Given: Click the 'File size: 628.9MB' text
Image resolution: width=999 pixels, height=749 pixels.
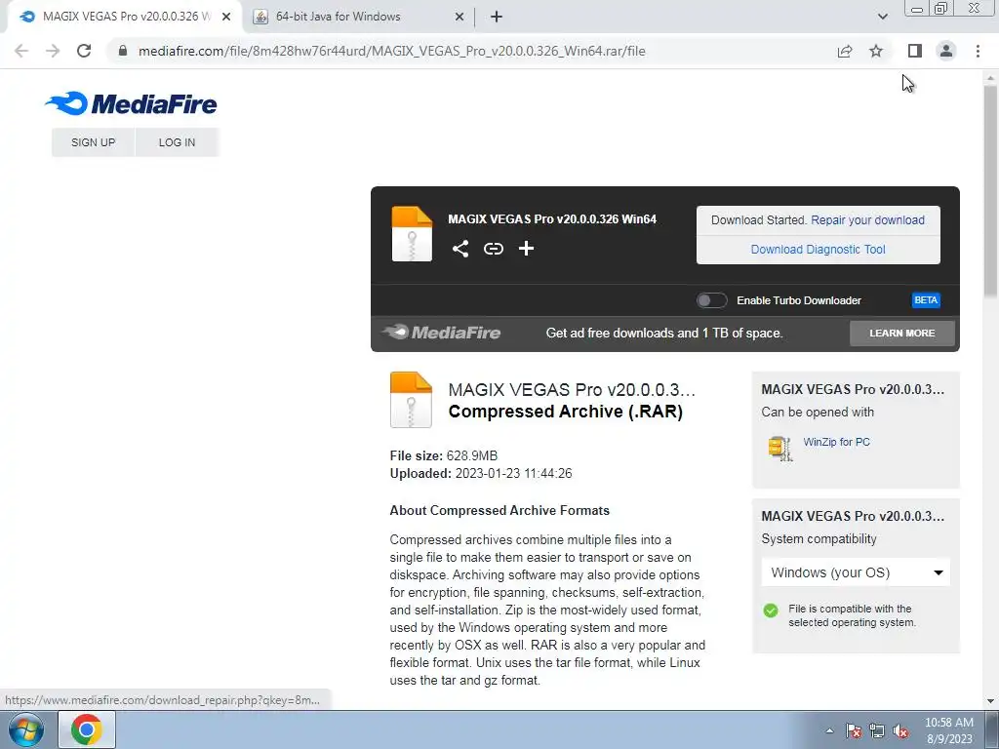Looking at the screenshot, I should pos(444,455).
